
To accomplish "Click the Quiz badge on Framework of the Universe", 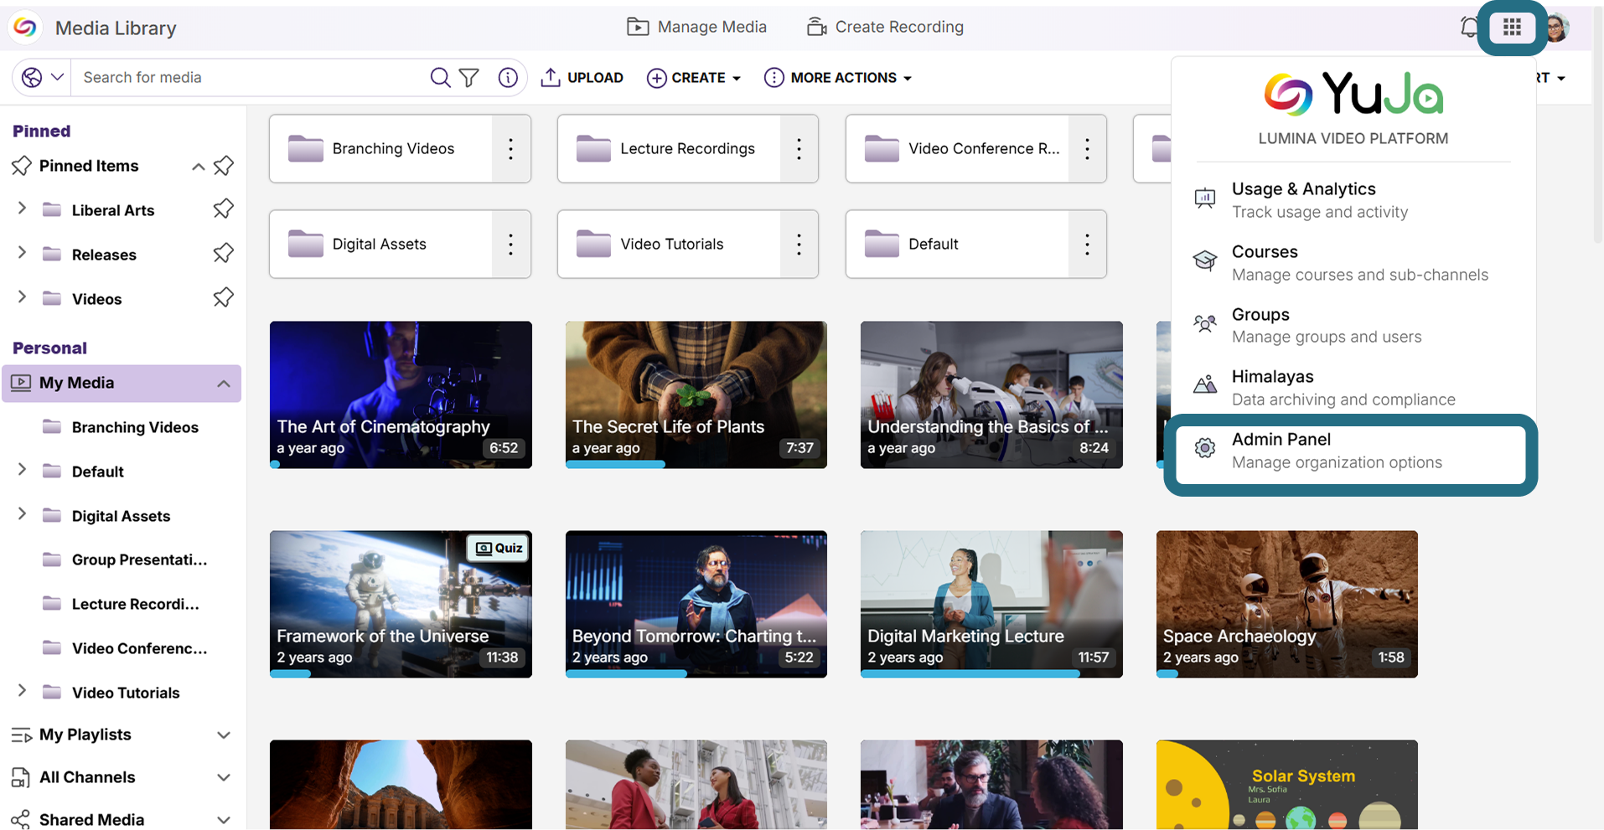I will (499, 549).
